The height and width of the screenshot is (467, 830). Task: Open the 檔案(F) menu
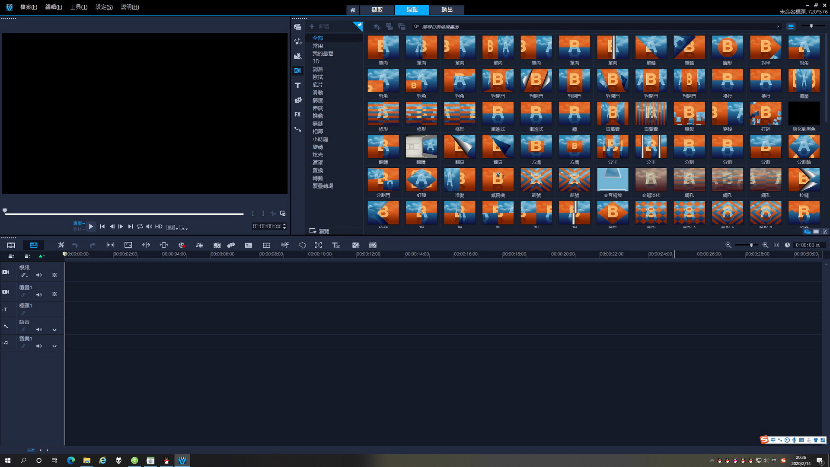(29, 7)
